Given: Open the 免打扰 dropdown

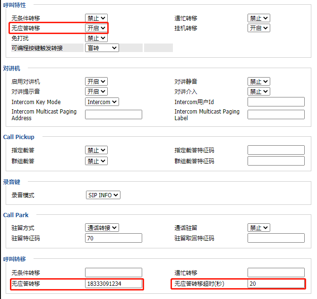Looking at the screenshot, I should pos(96,38).
